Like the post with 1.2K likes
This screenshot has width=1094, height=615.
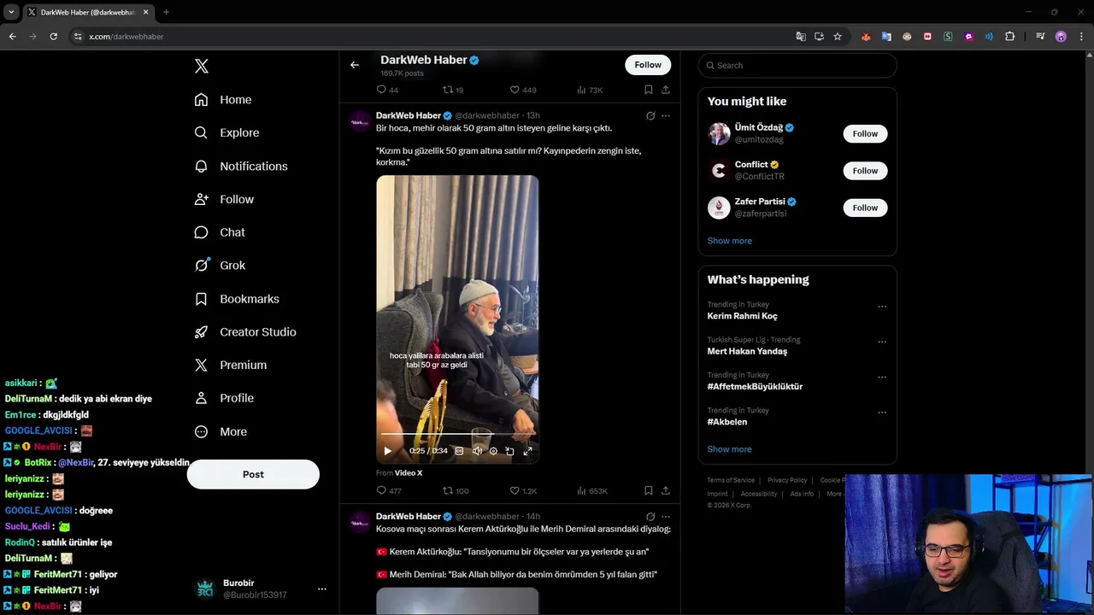point(523,491)
